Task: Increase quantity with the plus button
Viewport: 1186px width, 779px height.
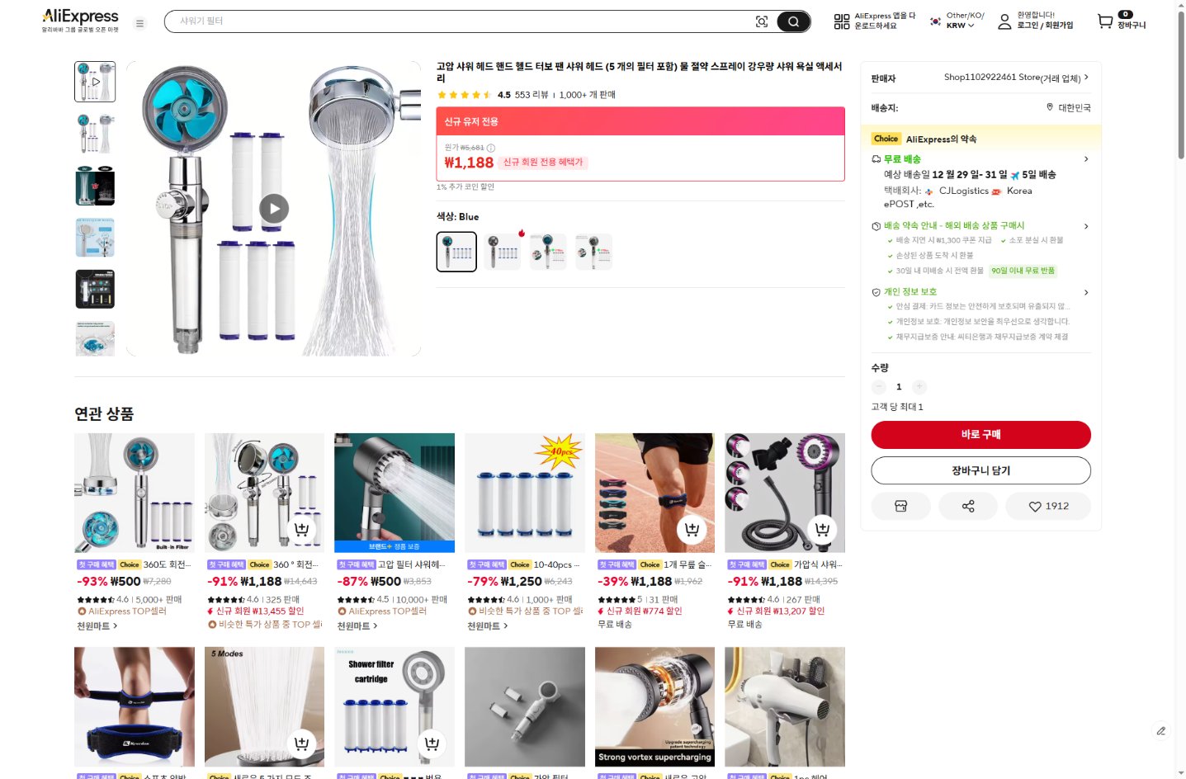Action: [x=919, y=386]
